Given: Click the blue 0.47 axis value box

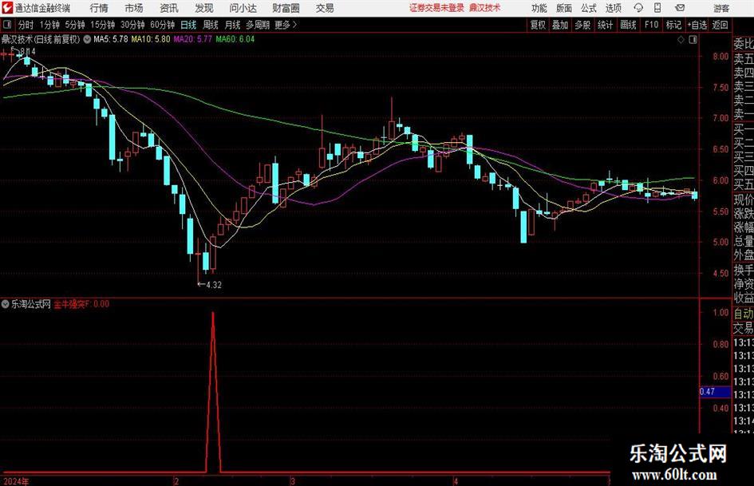Looking at the screenshot, I should [715, 392].
